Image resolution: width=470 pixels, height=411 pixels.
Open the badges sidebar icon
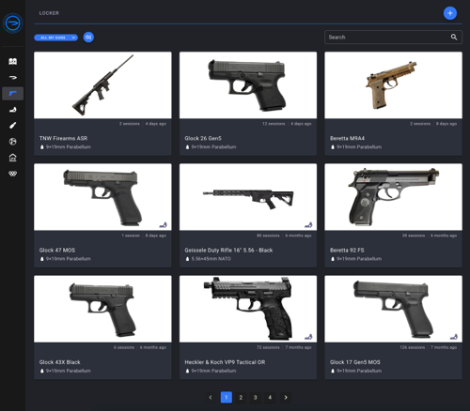coord(12,174)
